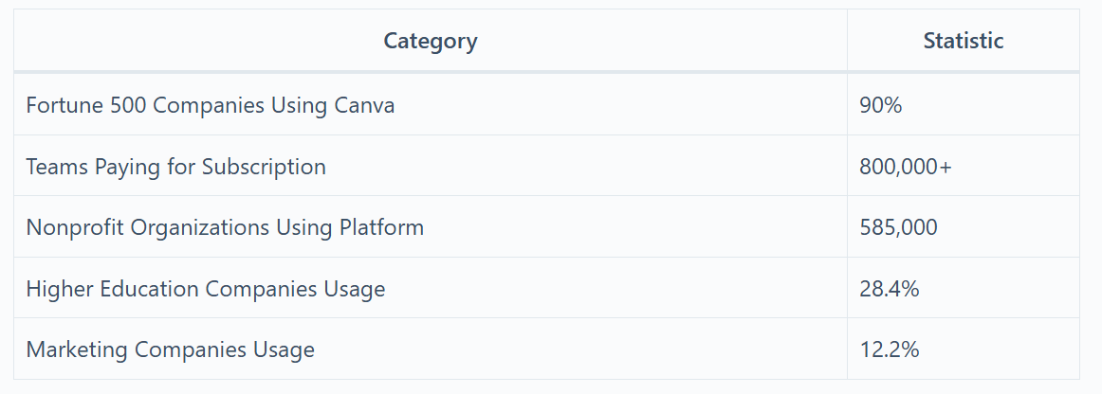Select the 800,000+ statistic value
Viewport: 1102px width, 394px height.
coord(905,167)
